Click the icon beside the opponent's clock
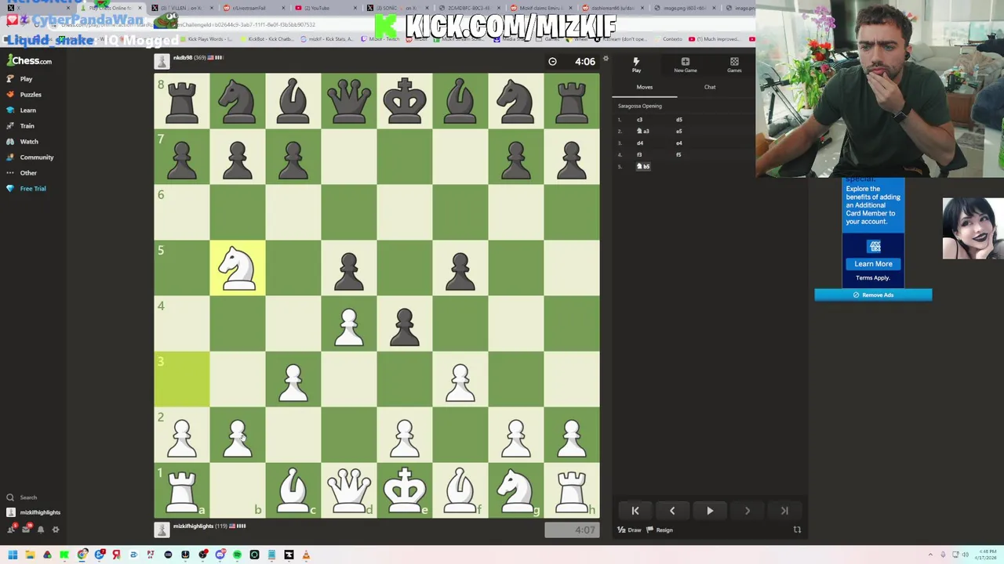The image size is (1004, 564). click(552, 61)
